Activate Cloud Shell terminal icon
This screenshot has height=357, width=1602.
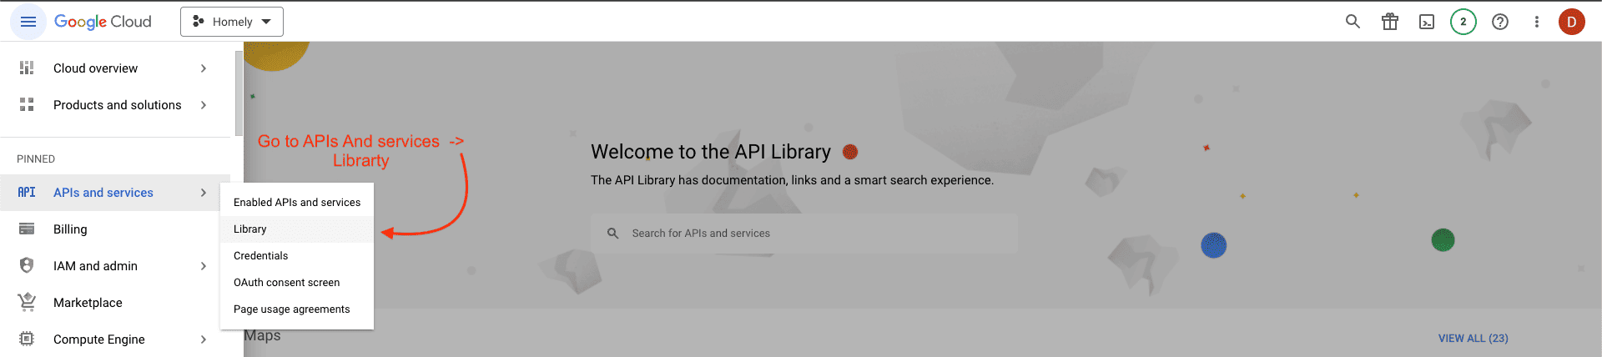(x=1427, y=22)
